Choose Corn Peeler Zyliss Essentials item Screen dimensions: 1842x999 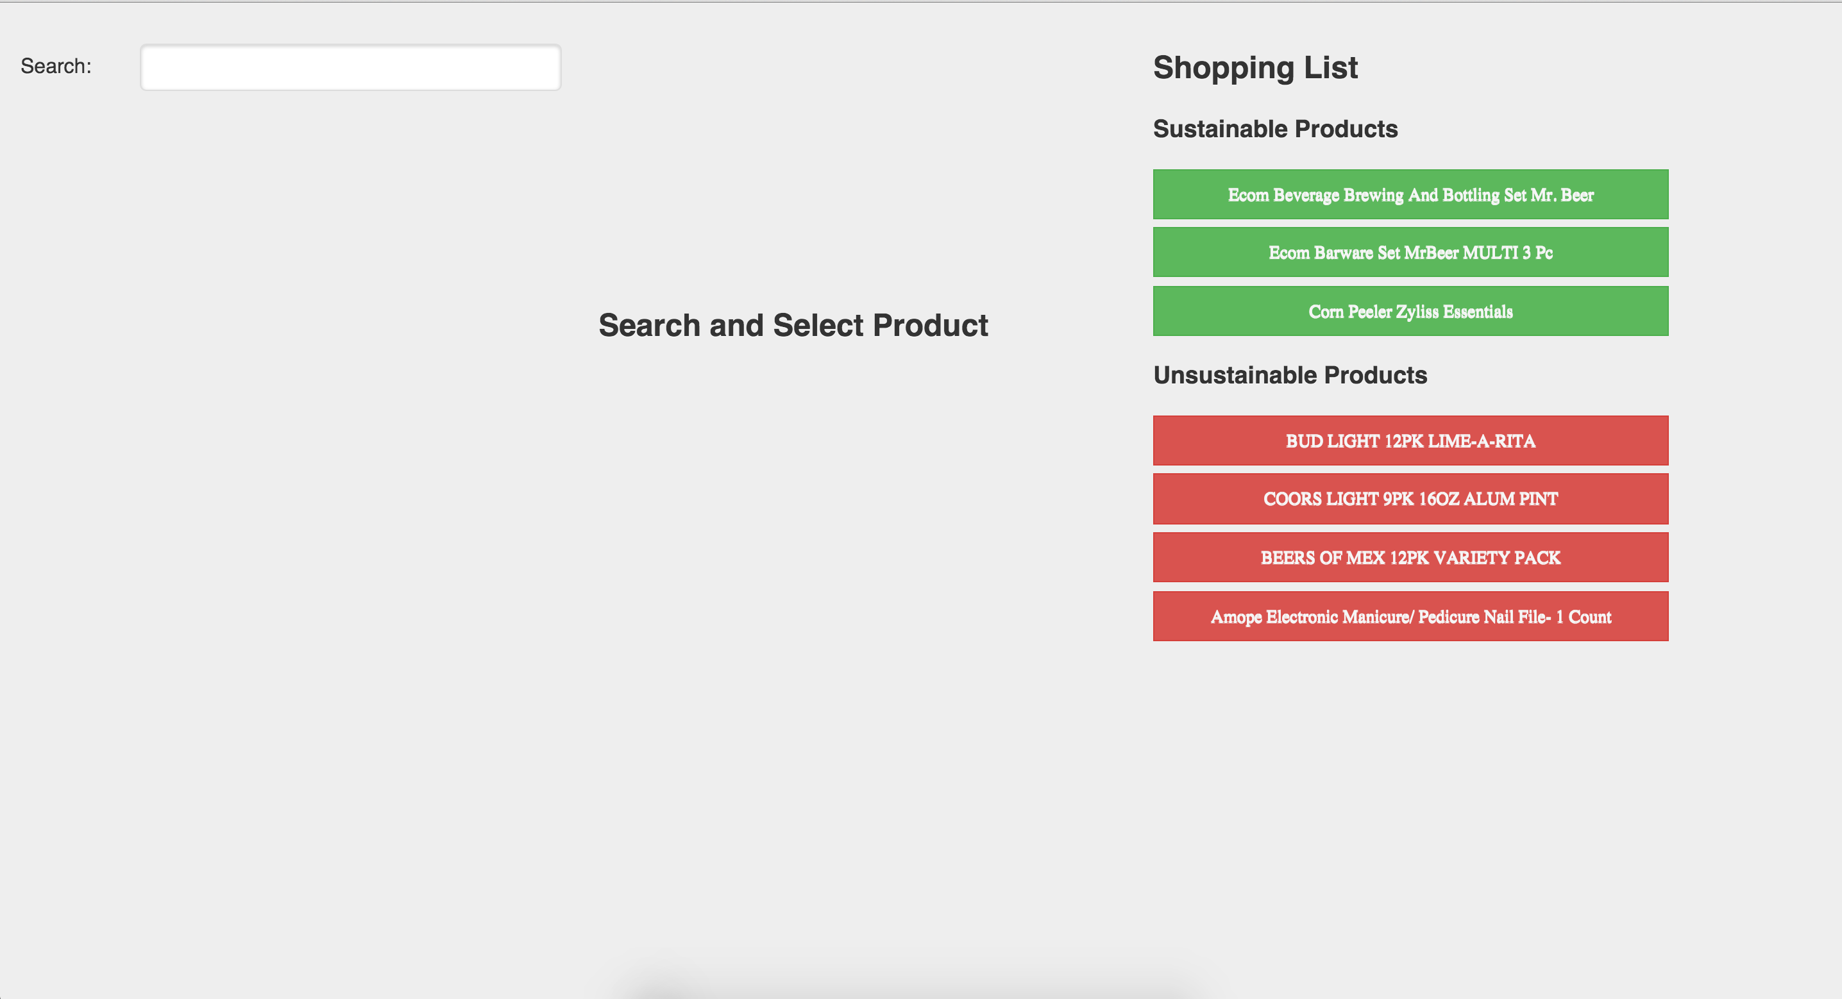[1410, 311]
